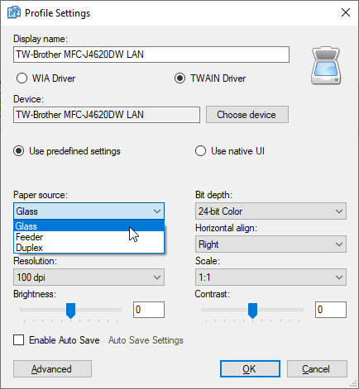The width and height of the screenshot is (359, 389).
Task: Expand the Scale dropdown
Action: pyautogui.click(x=270, y=278)
